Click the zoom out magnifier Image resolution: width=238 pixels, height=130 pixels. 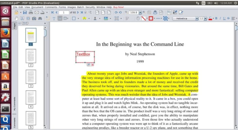click(126, 12)
